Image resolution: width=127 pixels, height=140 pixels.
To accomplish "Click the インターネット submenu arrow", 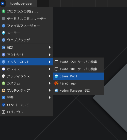I will click(50, 62).
